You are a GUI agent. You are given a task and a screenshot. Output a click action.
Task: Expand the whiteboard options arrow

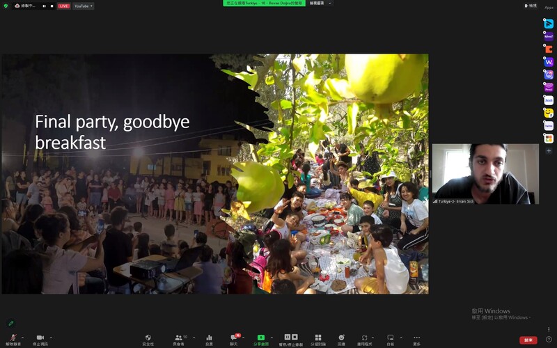[x=401, y=338]
